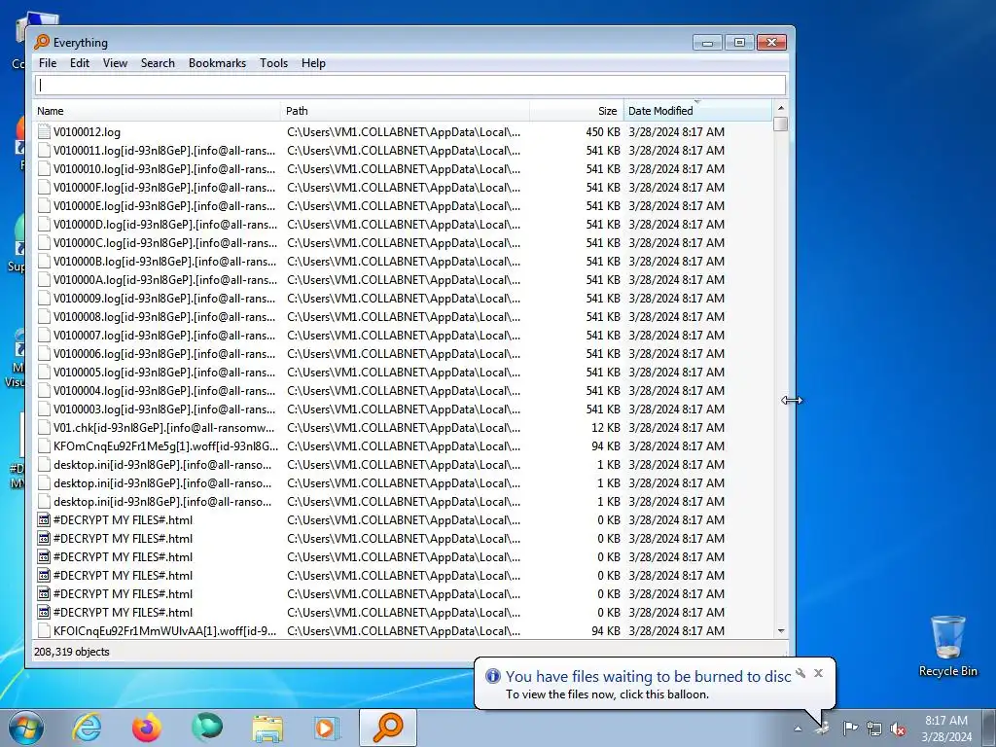
Task: Sort results by Name column header
Action: pos(157,111)
